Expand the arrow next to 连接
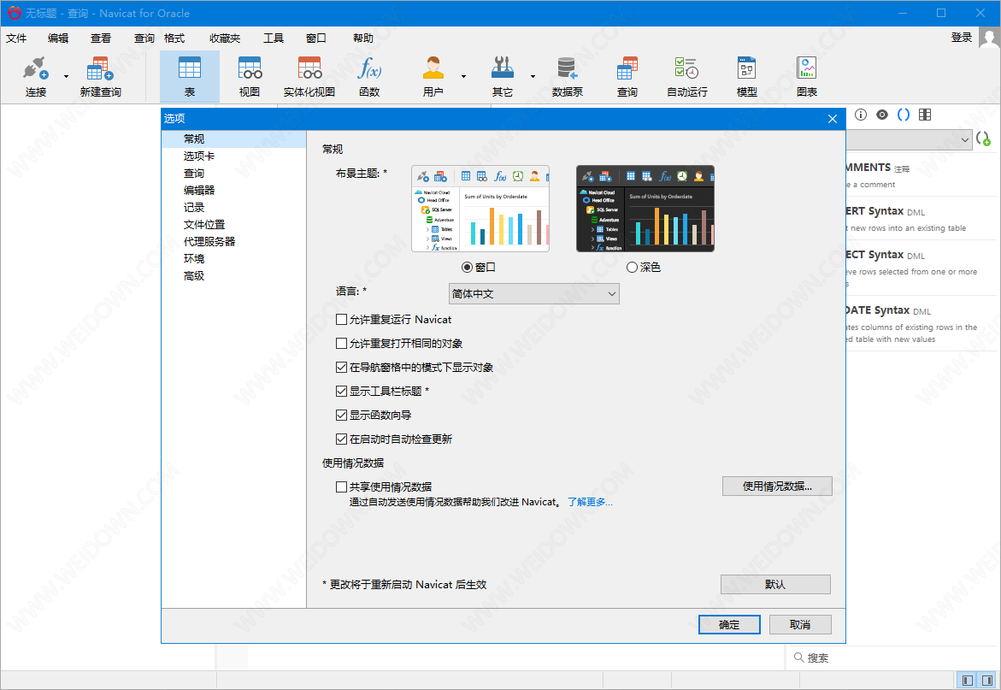1001x690 pixels. pos(66,77)
